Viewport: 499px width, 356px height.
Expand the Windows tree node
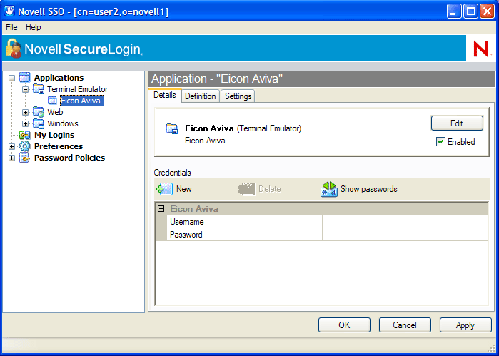25,123
